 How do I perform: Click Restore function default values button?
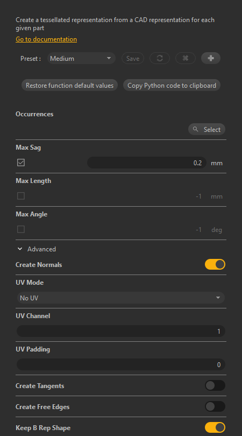[x=69, y=86]
